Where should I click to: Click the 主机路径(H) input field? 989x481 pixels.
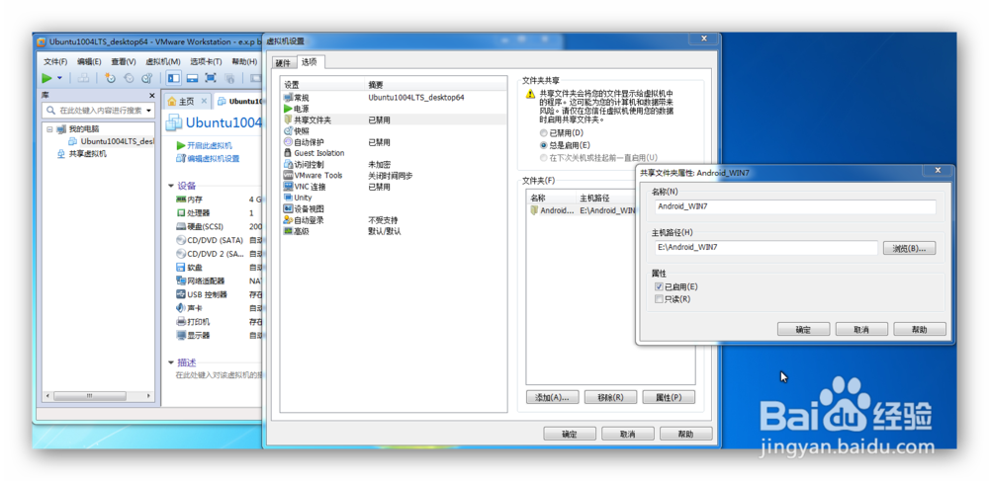pyautogui.click(x=766, y=248)
